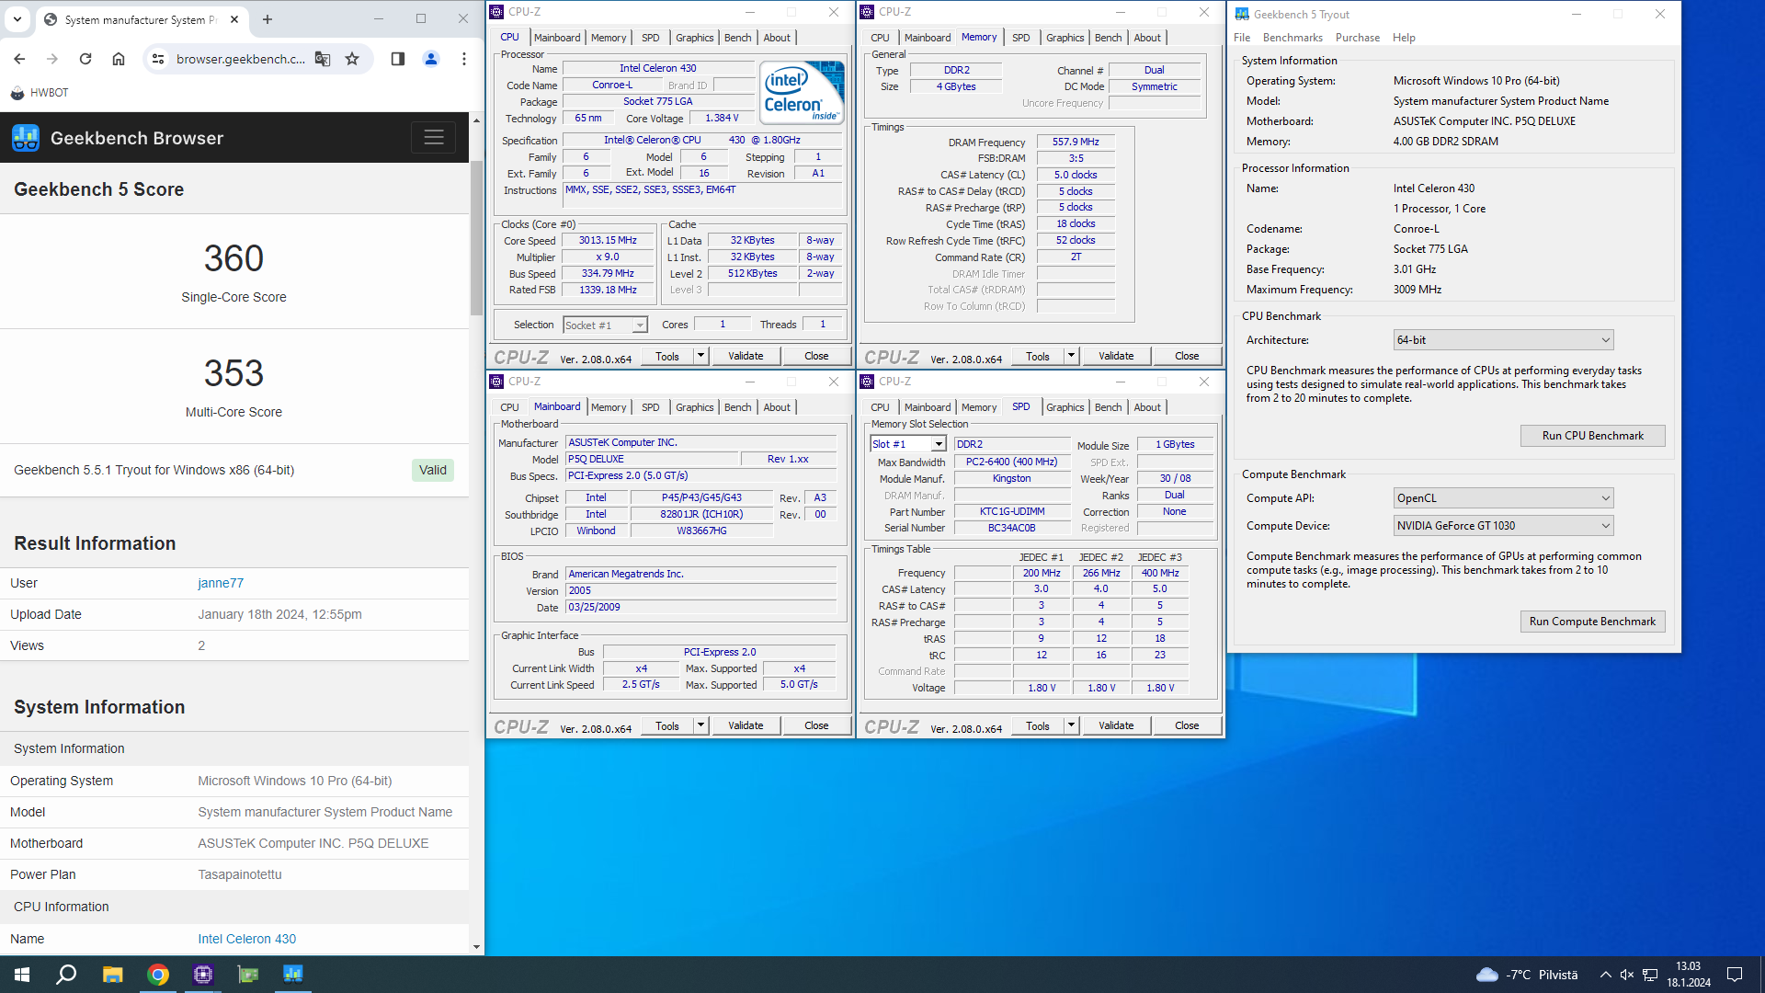Viewport: 1765px width, 993px height.
Task: Open a new browser tab with plus icon
Action: 268,19
